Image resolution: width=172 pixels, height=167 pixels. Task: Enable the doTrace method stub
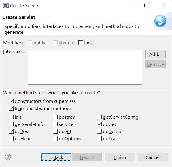(99, 138)
